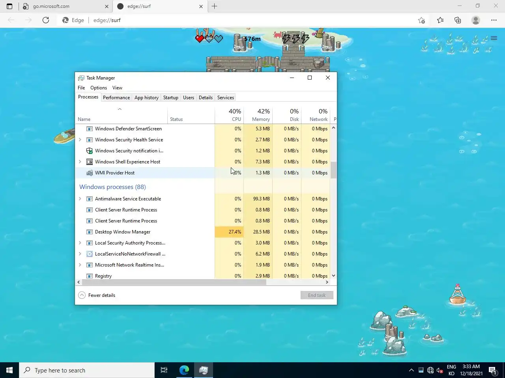
Task: Close the go.microsoft.com tab
Action: (x=107, y=6)
